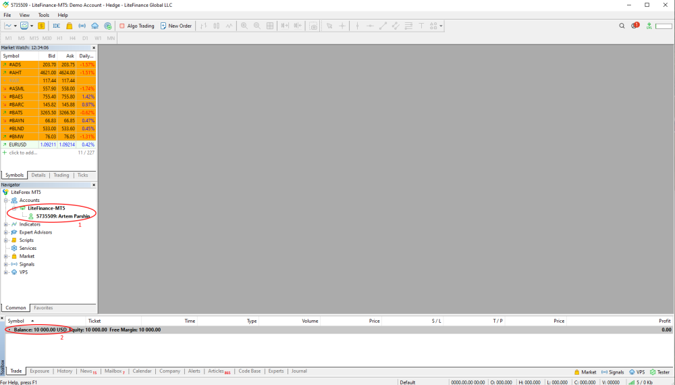The image size is (675, 385).
Task: Select the vertical line drawing tool
Action: [357, 26]
